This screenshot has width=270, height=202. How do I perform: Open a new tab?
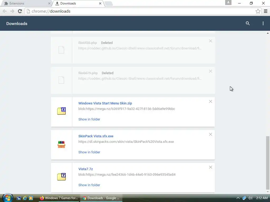(108, 3)
